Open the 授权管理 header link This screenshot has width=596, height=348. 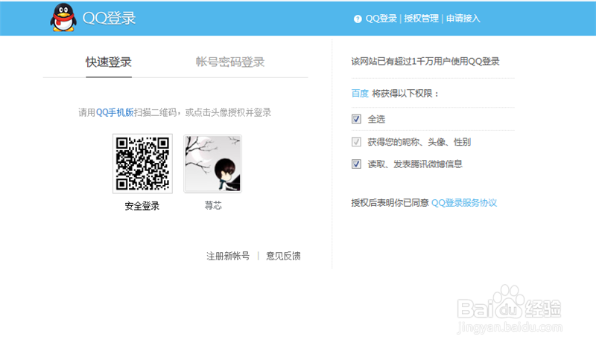(x=421, y=19)
